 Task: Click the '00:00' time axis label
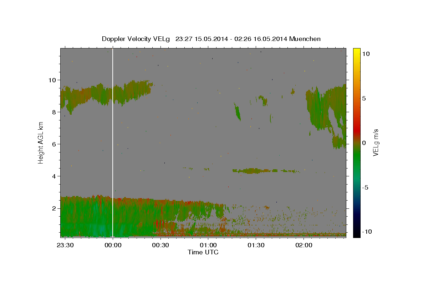[x=113, y=245]
